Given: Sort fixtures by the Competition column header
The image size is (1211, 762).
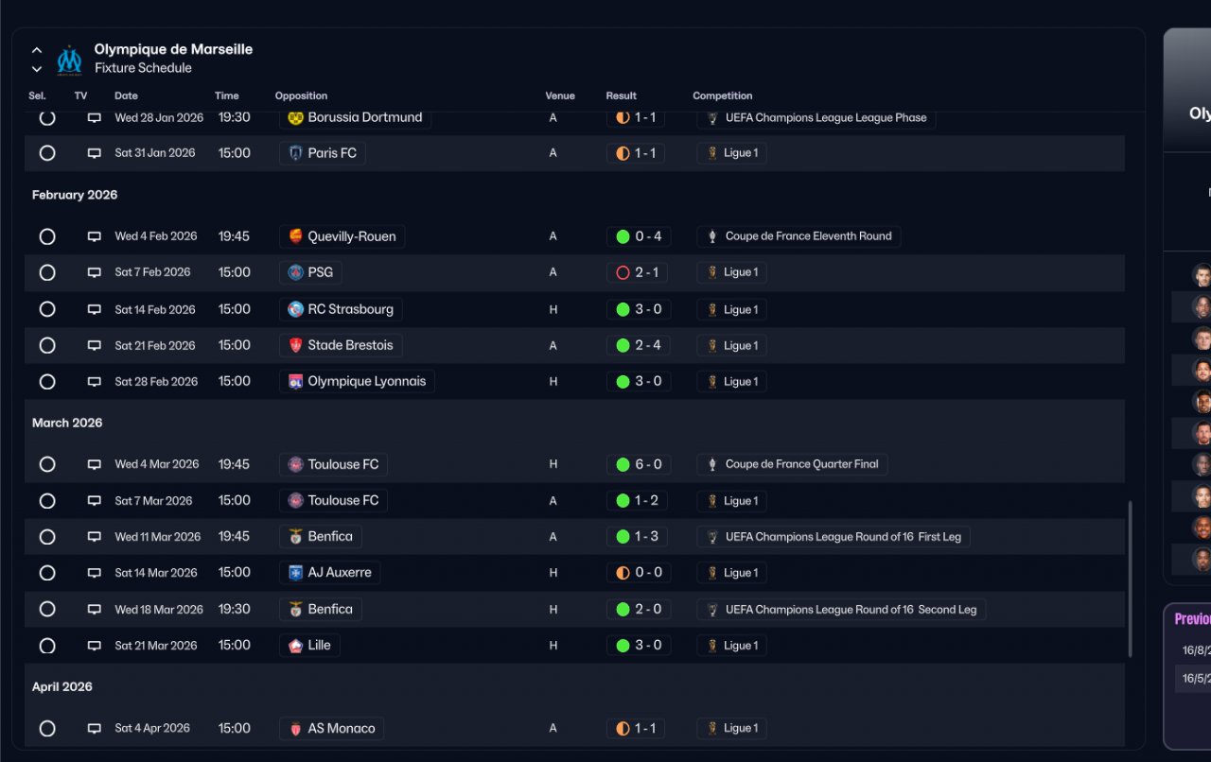Looking at the screenshot, I should (x=722, y=95).
